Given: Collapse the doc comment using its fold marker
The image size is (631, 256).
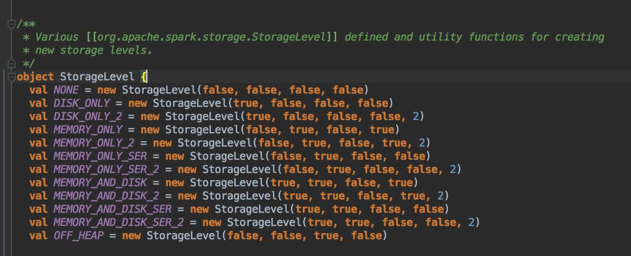Looking at the screenshot, I should [11, 24].
